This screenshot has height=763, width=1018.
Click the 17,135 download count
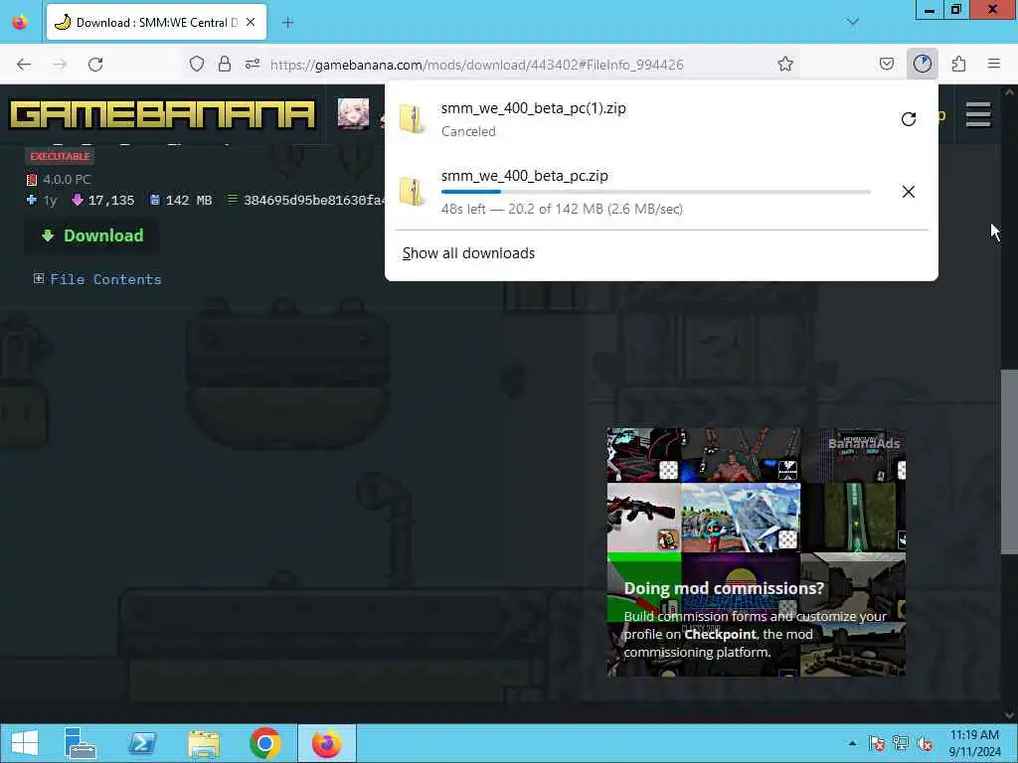coord(111,201)
